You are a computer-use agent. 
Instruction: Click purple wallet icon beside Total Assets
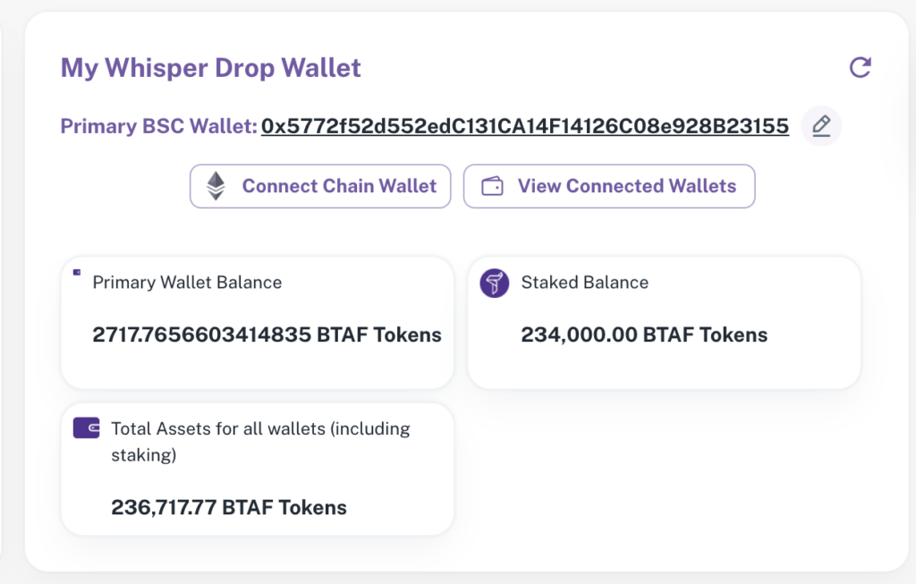click(87, 427)
